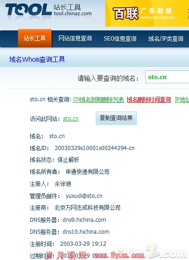Click the registration time 2003-03-29 19:12
Image resolution: width=189 pixels, height=260 pixels.
(83, 244)
